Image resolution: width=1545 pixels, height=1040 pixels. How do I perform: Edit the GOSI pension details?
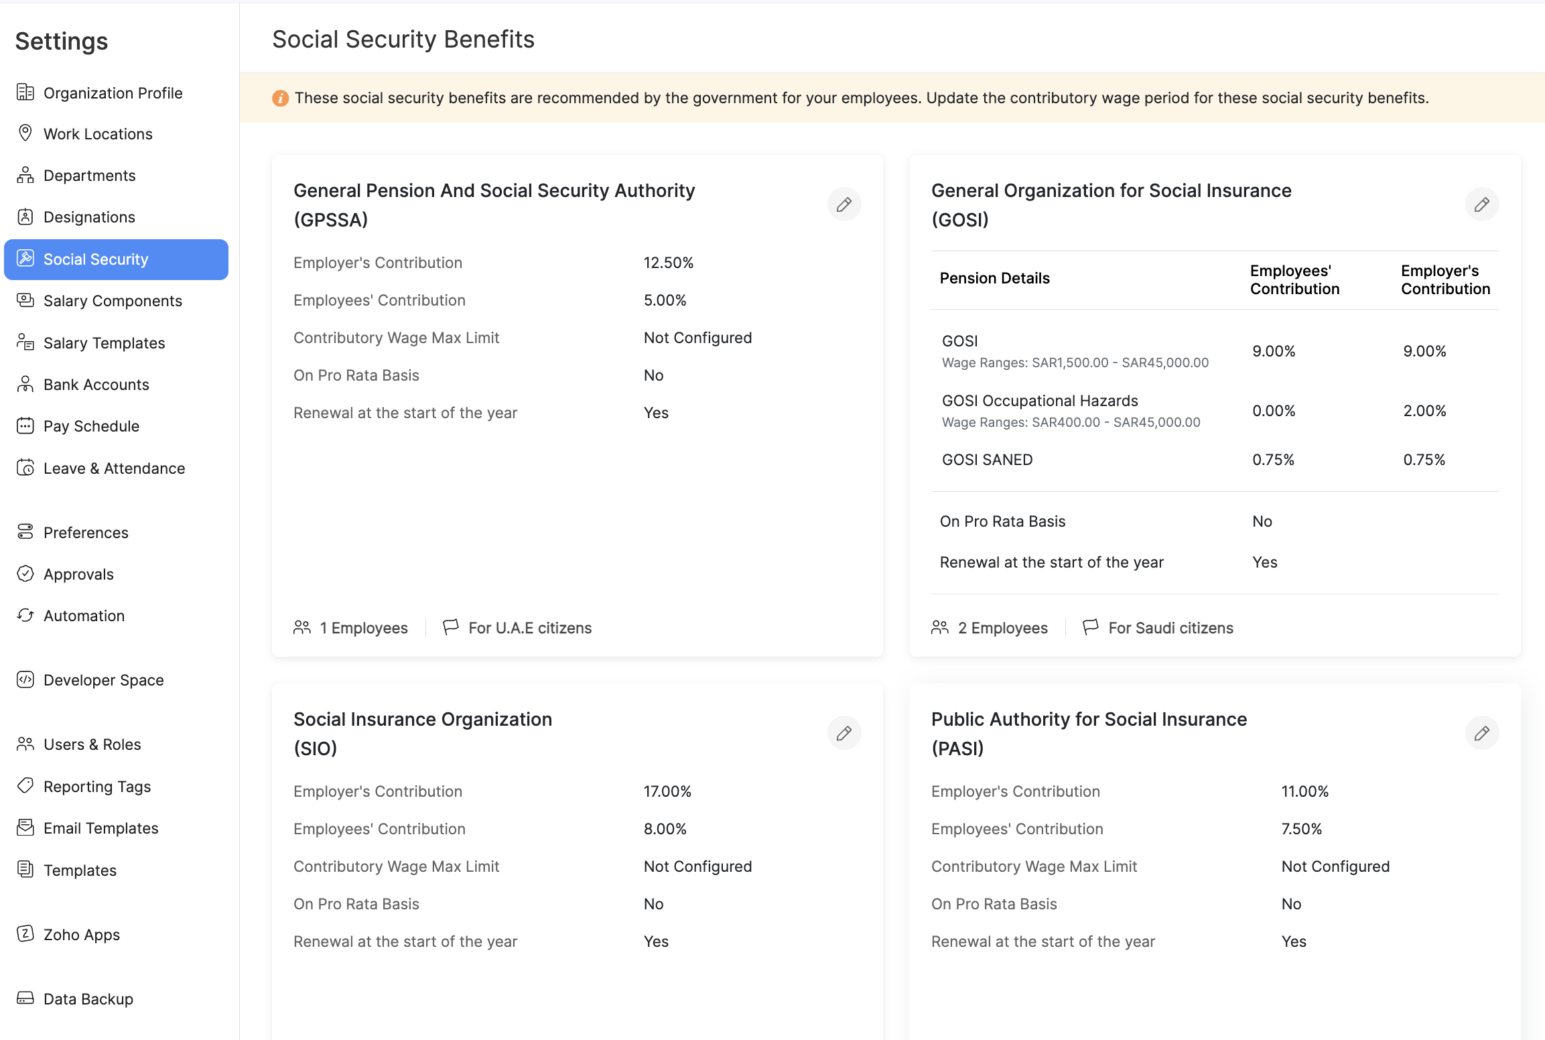tap(1482, 204)
